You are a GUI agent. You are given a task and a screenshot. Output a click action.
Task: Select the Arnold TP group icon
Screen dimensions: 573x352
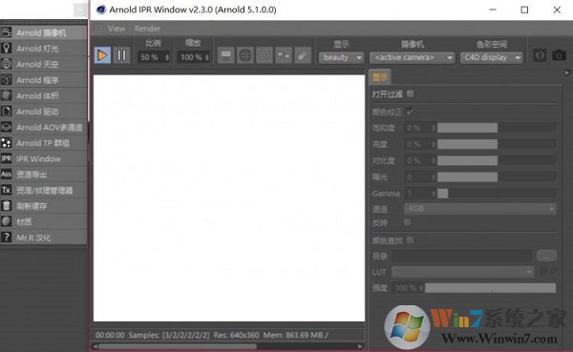7,143
